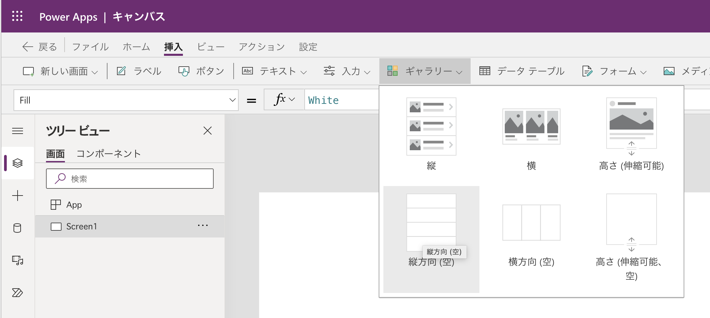The image size is (710, 318).
Task: Click the plus Insert icon in left sidebar
Action: click(18, 196)
